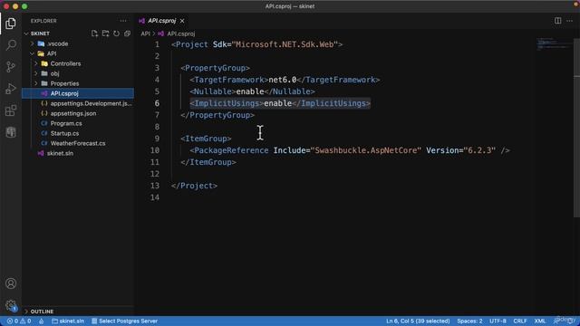Open the Explorer view in activity bar
Viewport: 580px width, 326px height.
[x=11, y=24]
